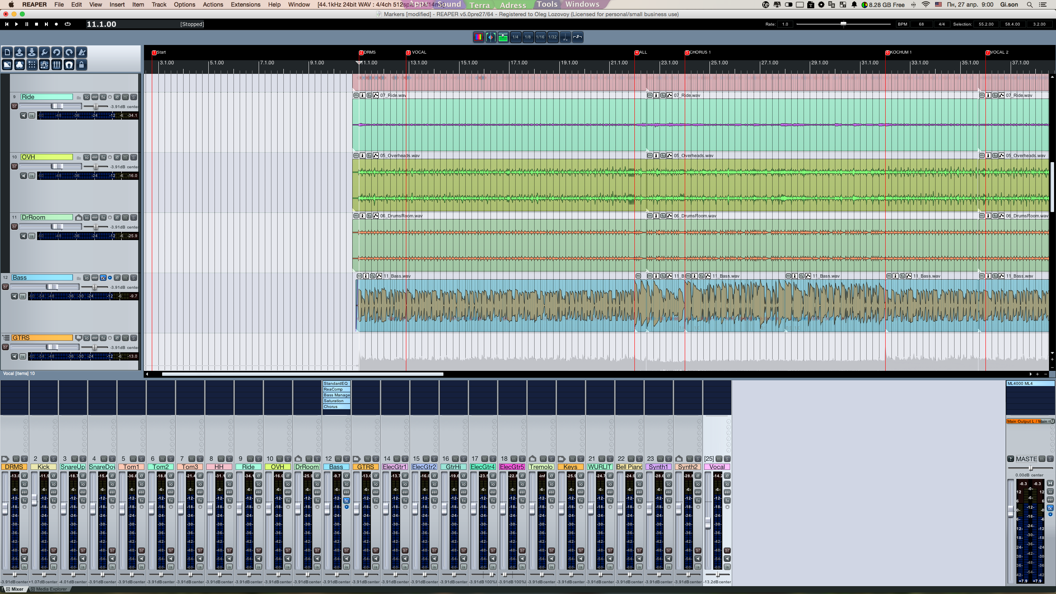The width and height of the screenshot is (1056, 594).
Task: Set grid to 1/16 division
Action: click(x=540, y=37)
